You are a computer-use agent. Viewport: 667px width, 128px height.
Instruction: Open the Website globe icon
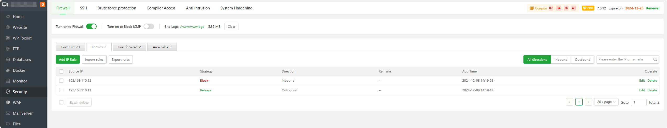8,27
